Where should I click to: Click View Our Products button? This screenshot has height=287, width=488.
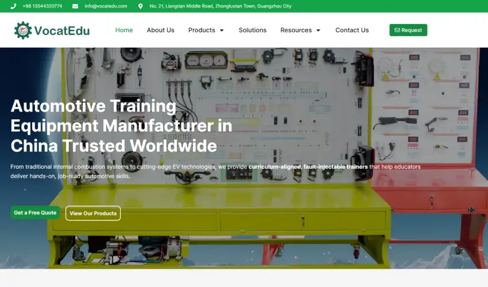(x=93, y=213)
